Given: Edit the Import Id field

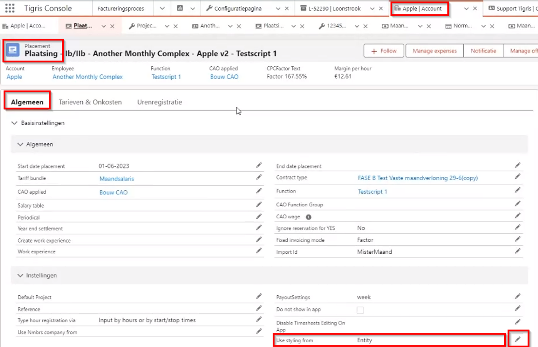Looking at the screenshot, I should [x=518, y=251].
